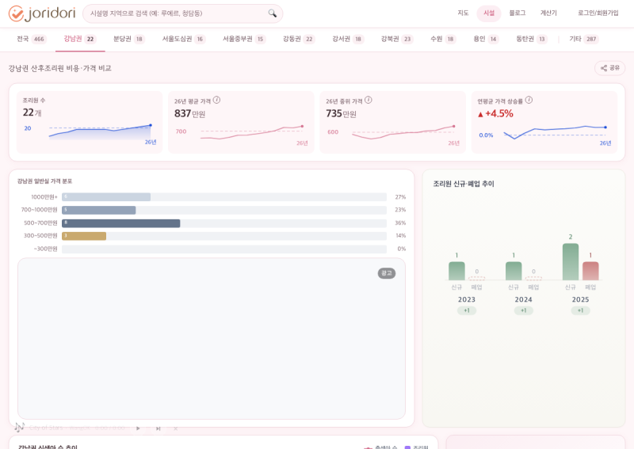The image size is (634, 449).
Task: Skip to next music track
Action: [158, 428]
